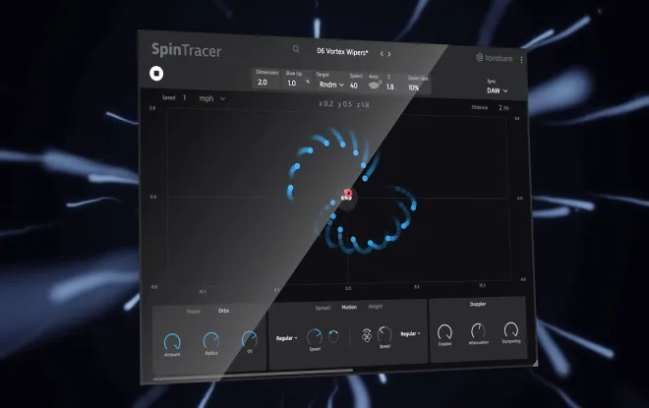Image resolution: width=649 pixels, height=408 pixels.
Task: Click the Dampening knob
Action: (511, 329)
